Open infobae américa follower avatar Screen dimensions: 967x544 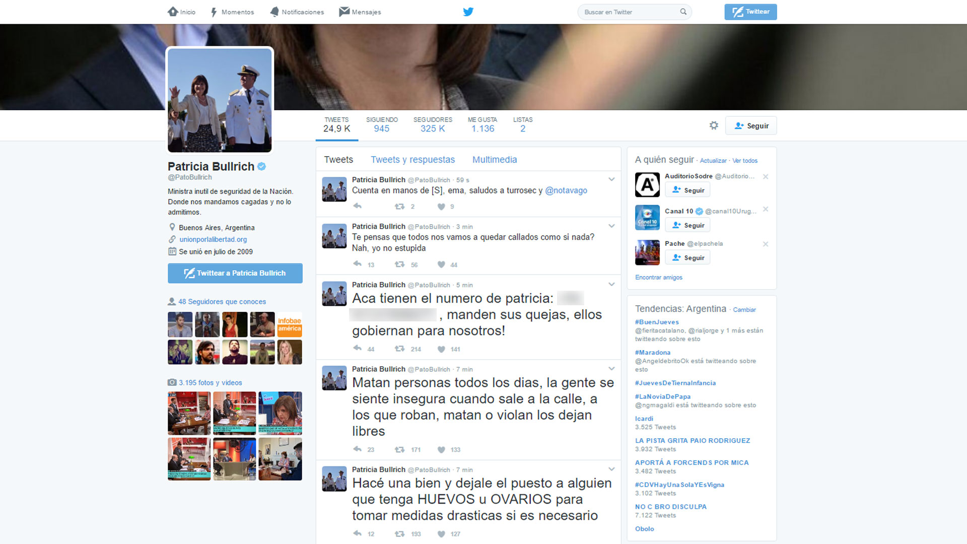pyautogui.click(x=290, y=324)
